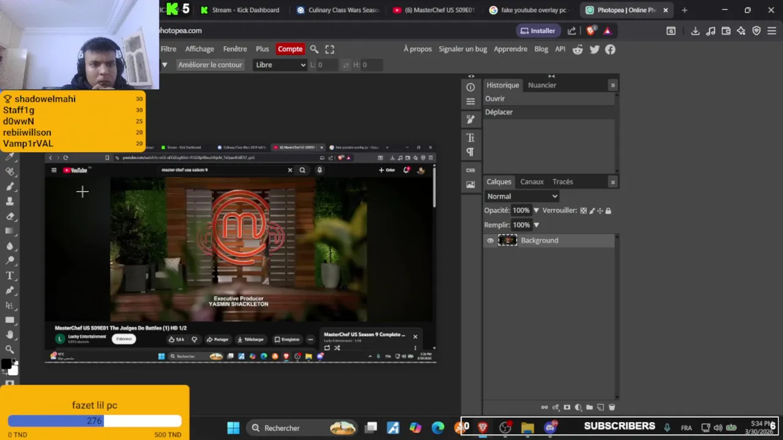
Task: Expand the Remplir slider arrow
Action: point(536,225)
